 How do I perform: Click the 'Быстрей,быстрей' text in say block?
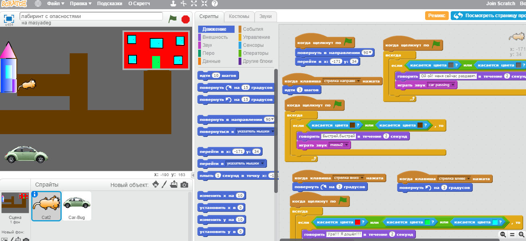(x=339, y=137)
